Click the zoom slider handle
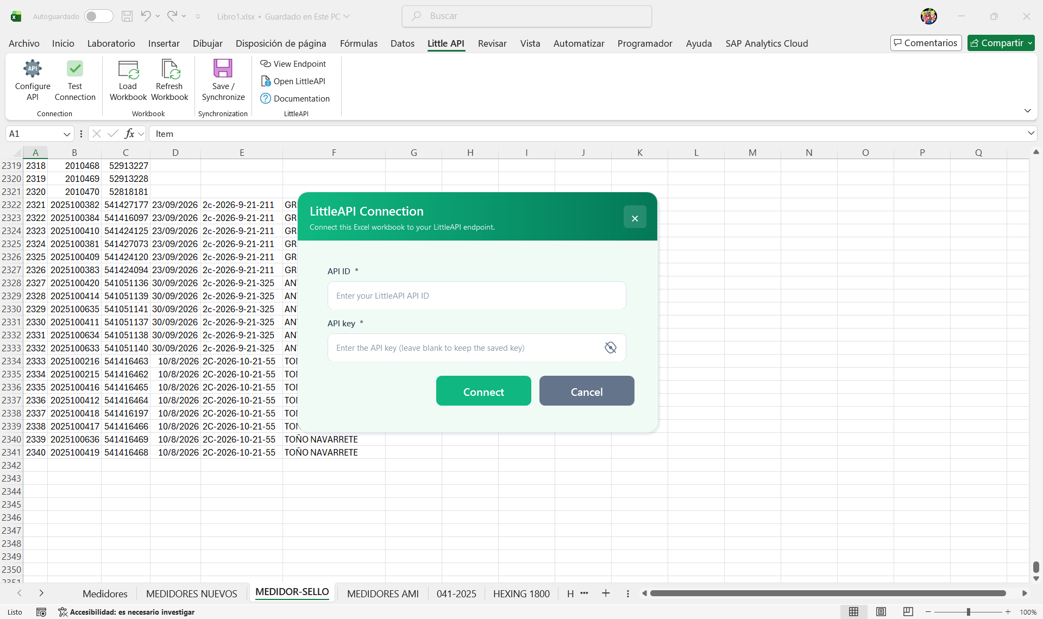Screen dimensions: 1043x619 (x=969, y=612)
